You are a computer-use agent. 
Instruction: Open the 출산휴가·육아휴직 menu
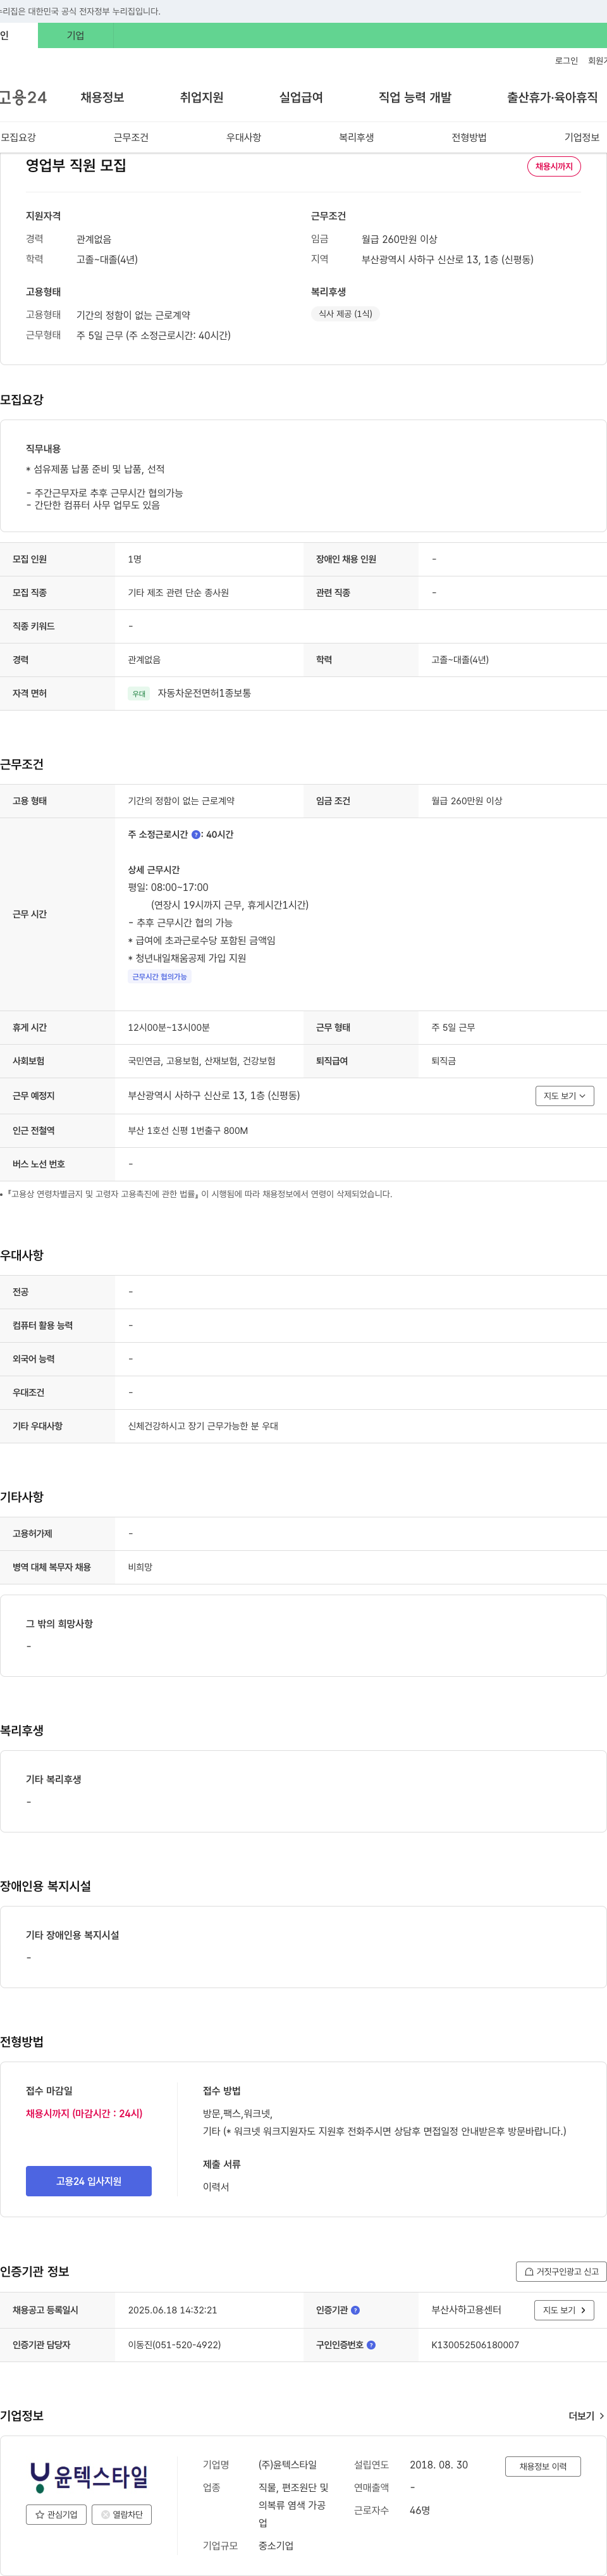(x=552, y=97)
